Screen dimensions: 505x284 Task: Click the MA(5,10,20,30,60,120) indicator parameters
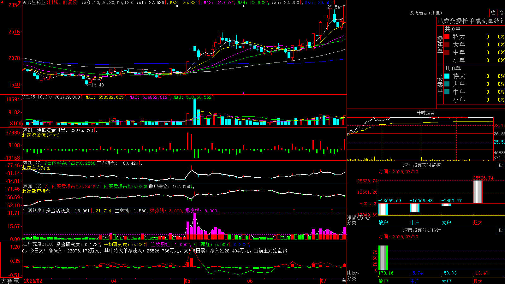108,3
